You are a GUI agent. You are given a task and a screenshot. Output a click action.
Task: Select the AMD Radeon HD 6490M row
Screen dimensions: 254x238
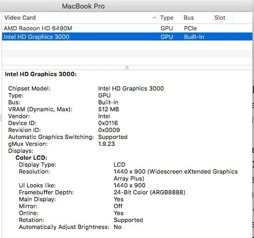127,28
